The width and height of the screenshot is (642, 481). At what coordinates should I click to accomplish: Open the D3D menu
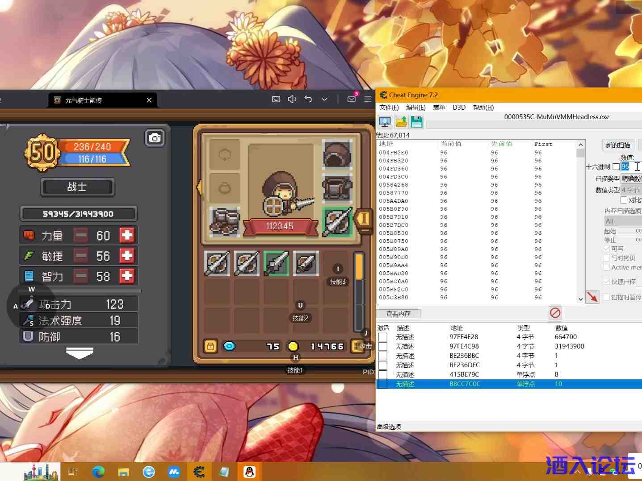(x=459, y=108)
